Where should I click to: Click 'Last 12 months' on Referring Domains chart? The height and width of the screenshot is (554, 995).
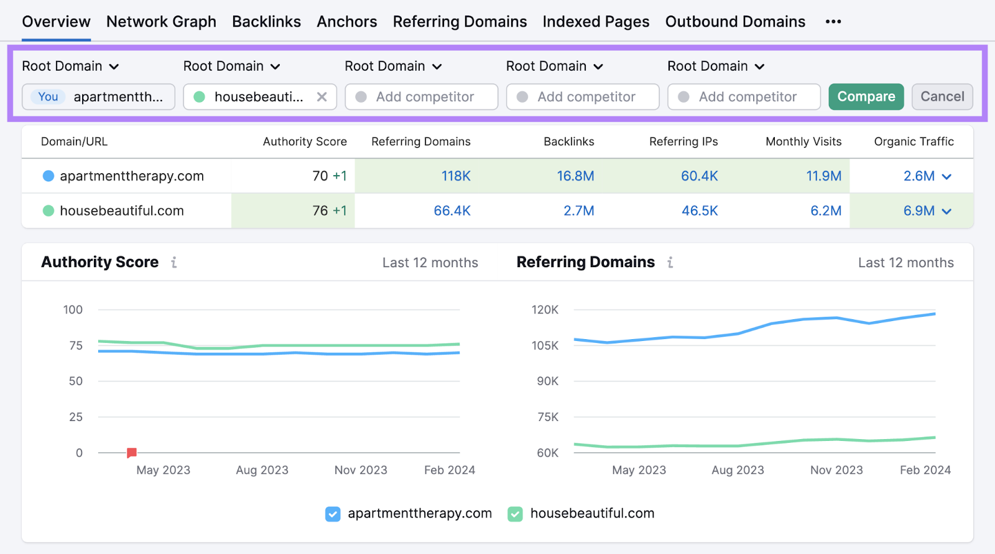906,263
